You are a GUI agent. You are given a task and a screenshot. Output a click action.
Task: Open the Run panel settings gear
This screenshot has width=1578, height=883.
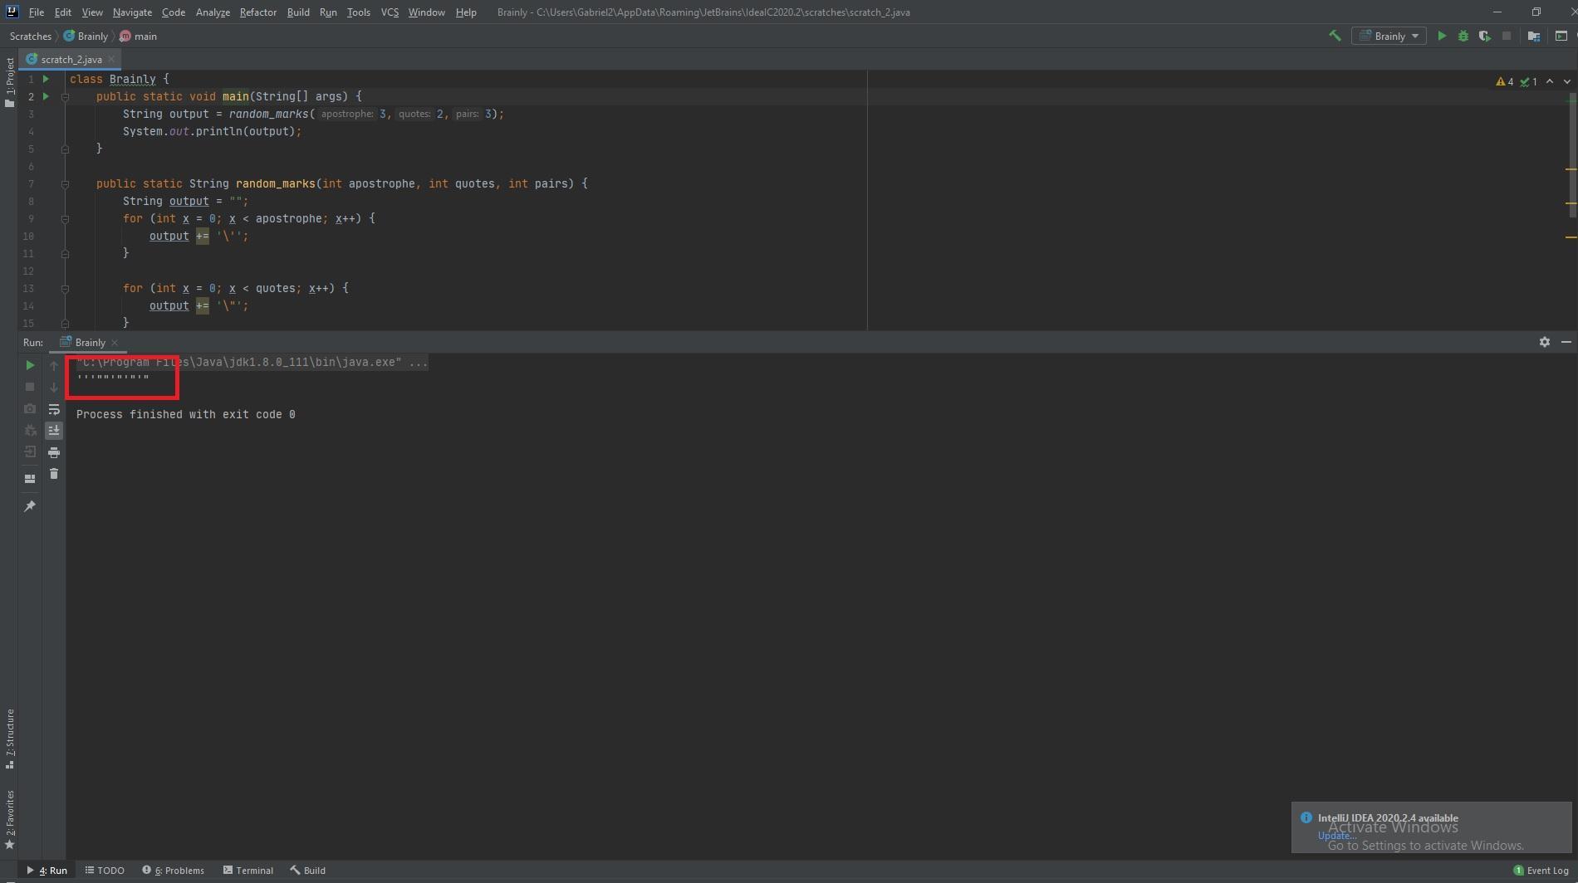pos(1544,342)
